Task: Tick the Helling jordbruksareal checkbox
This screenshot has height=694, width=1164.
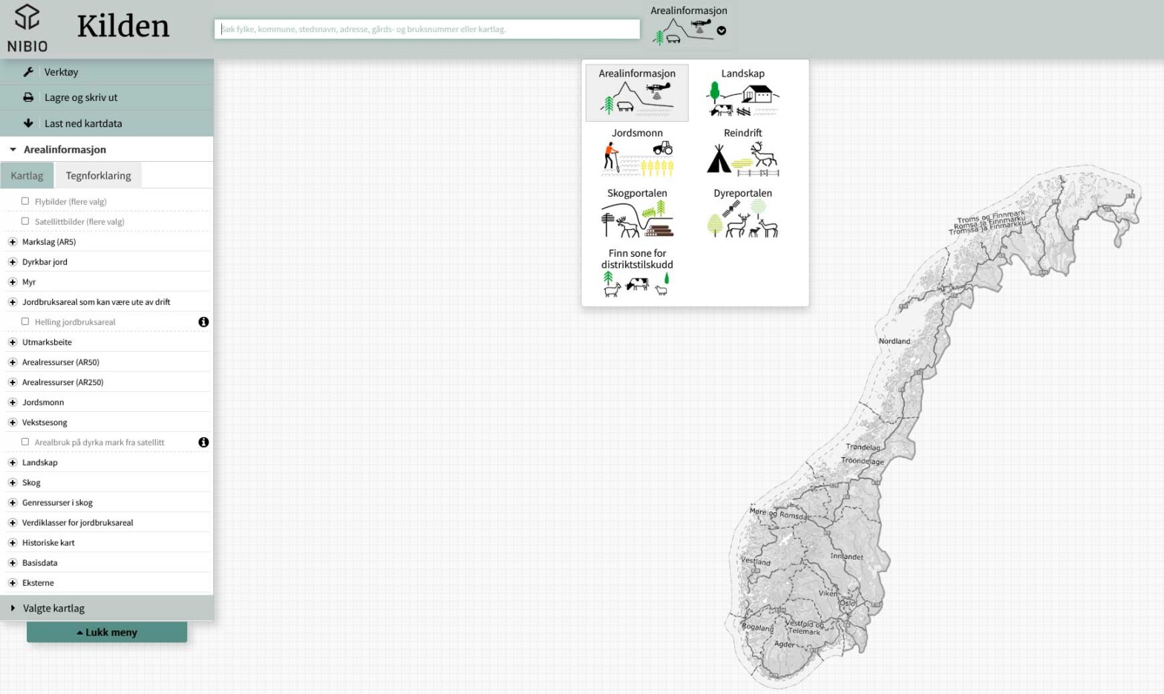Action: point(25,321)
